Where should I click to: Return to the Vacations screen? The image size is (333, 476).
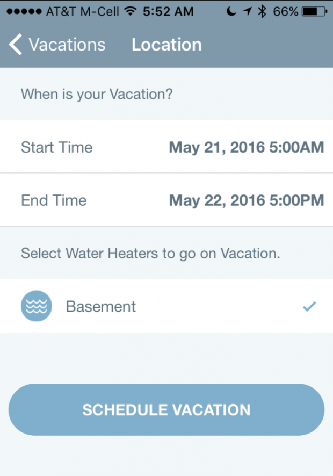59,44
